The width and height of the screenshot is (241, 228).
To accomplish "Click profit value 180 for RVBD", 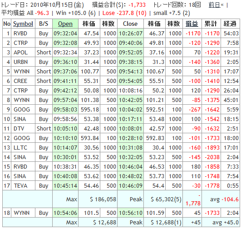I will pyautogui.click(x=196, y=167).
